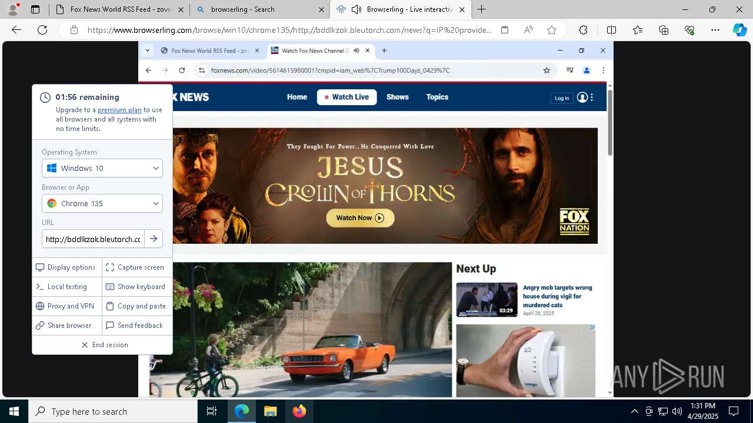Screen dimensions: 753x423
Task: Open new tab in remote Chrome
Action: click(384, 51)
